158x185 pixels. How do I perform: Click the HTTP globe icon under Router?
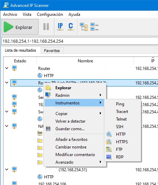(40, 75)
